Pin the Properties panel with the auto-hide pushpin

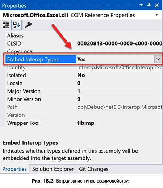pyautogui.click(x=149, y=5)
